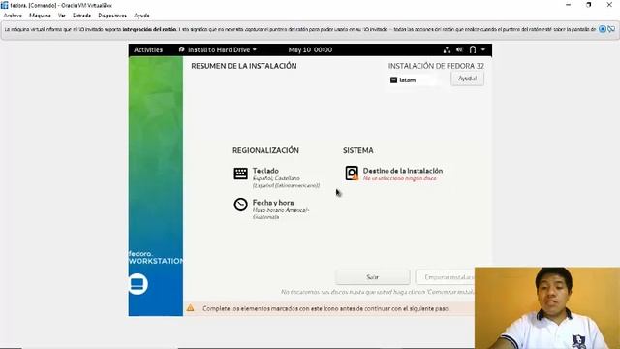Click the notification suppress icon at far right
620x349 pixels.
pos(611,29)
